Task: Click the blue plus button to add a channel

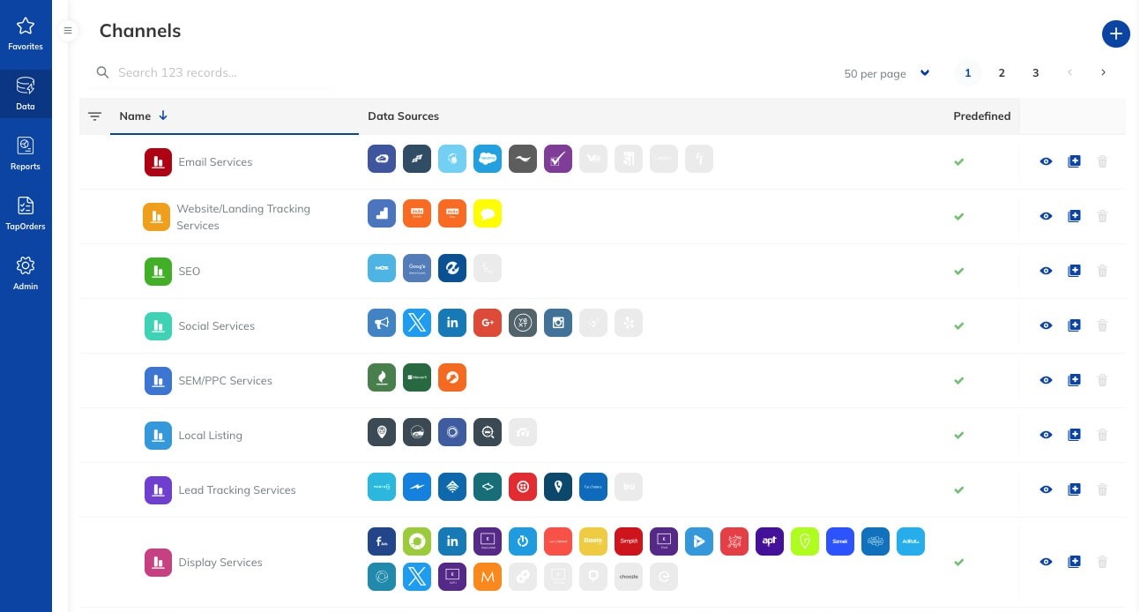Action: pos(1115,34)
